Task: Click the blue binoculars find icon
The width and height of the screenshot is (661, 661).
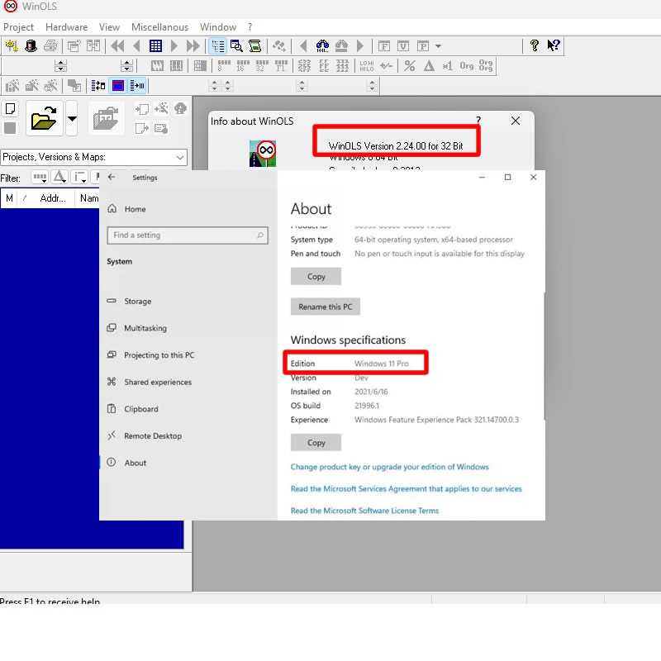Action: 322,45
